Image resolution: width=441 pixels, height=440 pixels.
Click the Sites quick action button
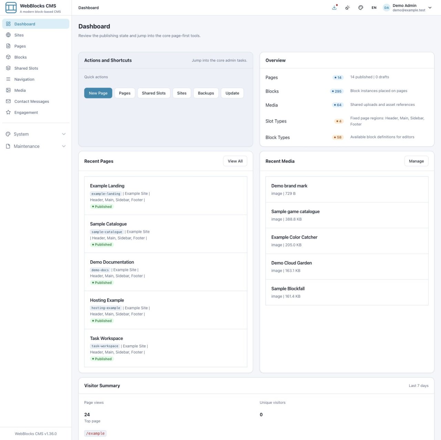(x=182, y=93)
